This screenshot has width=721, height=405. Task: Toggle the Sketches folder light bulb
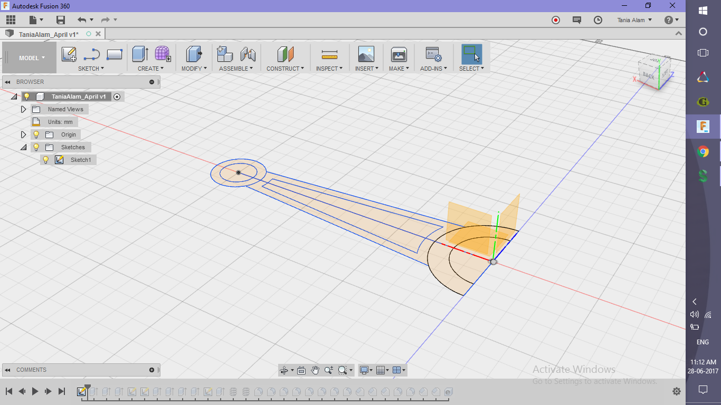pyautogui.click(x=36, y=147)
